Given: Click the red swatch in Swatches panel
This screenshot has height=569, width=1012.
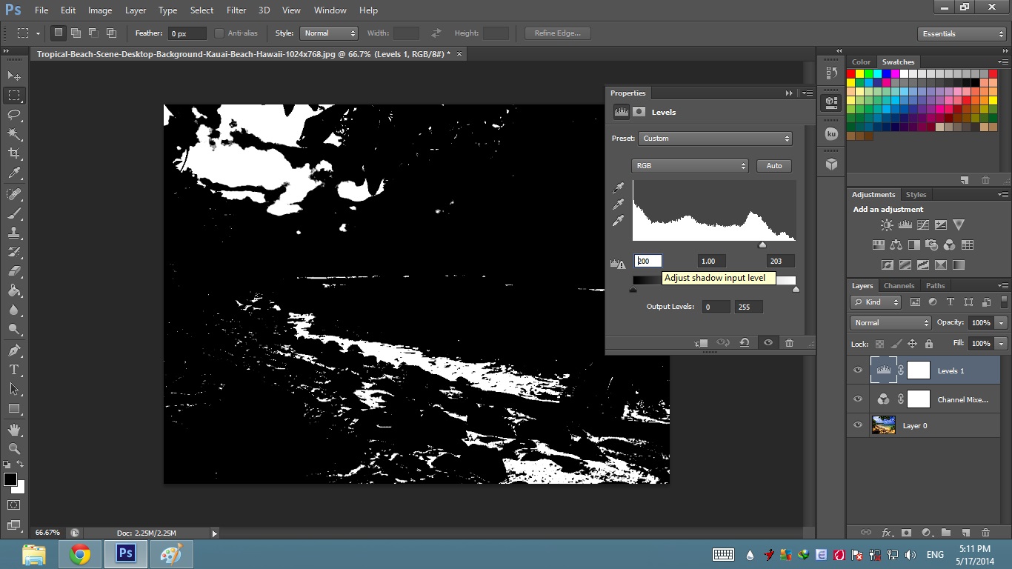Looking at the screenshot, I should tap(850, 74).
